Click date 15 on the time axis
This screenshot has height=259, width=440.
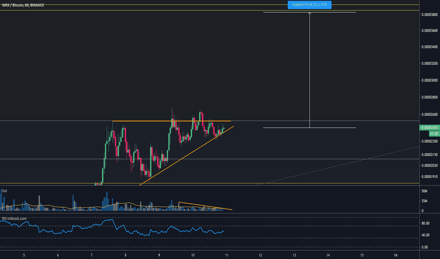pos(362,255)
